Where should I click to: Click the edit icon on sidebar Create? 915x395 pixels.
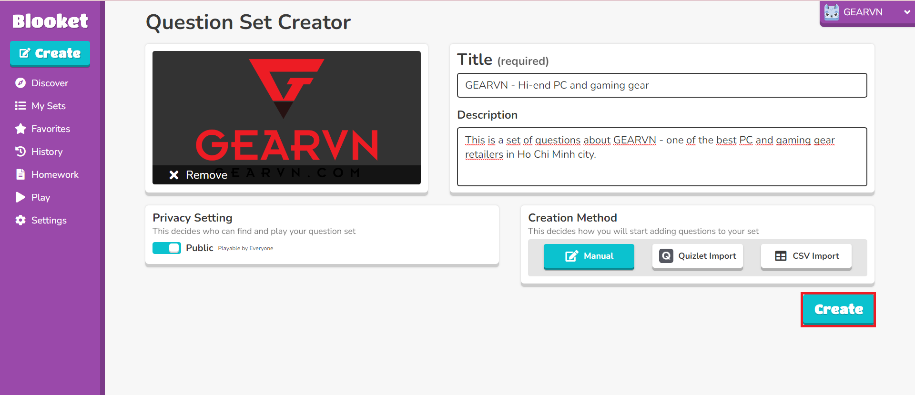25,53
